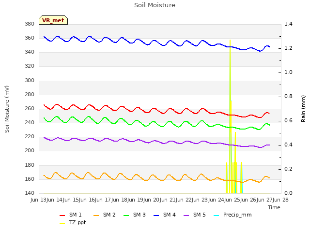
Task: Click the SM 2 orange legend swatch
Action: [96, 216]
